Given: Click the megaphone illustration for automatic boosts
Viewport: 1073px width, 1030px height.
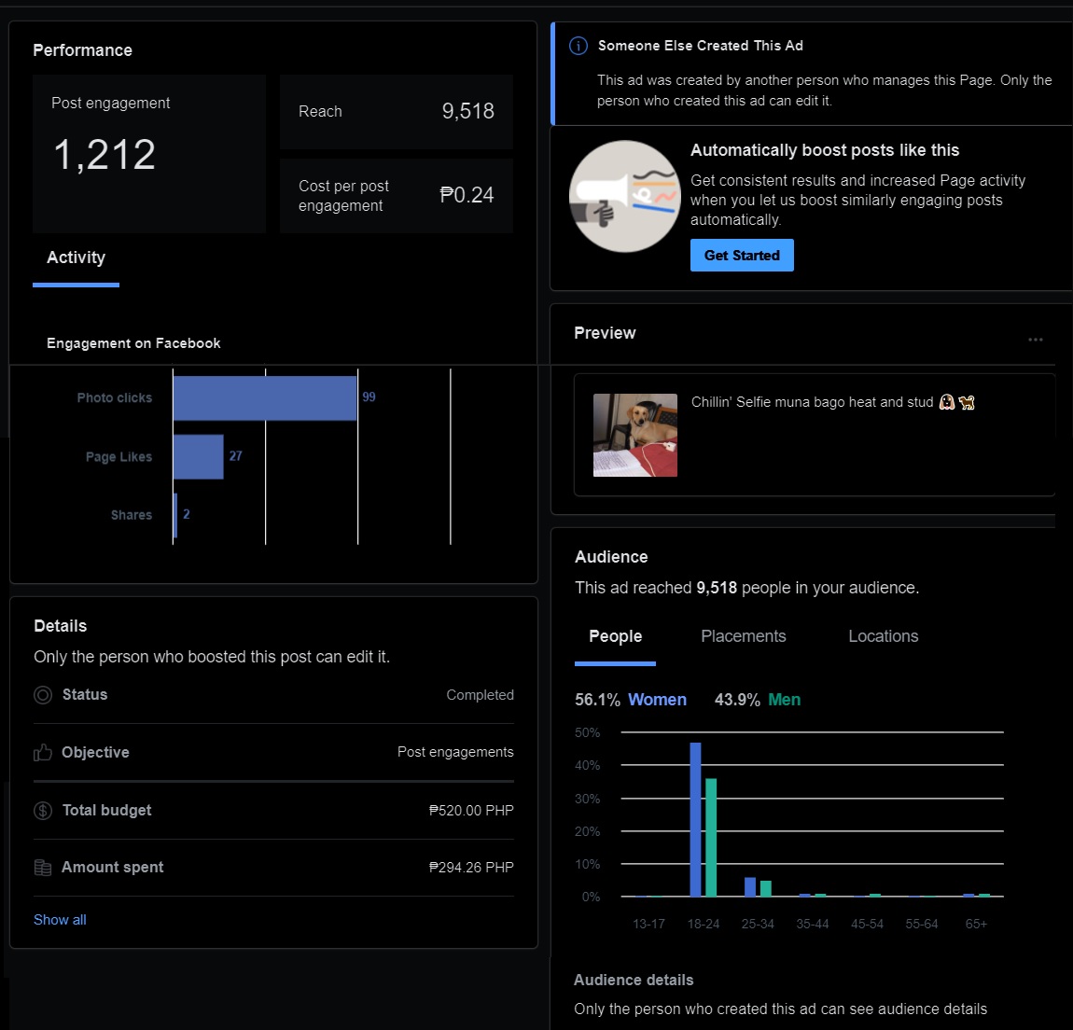Looking at the screenshot, I should pyautogui.click(x=625, y=197).
